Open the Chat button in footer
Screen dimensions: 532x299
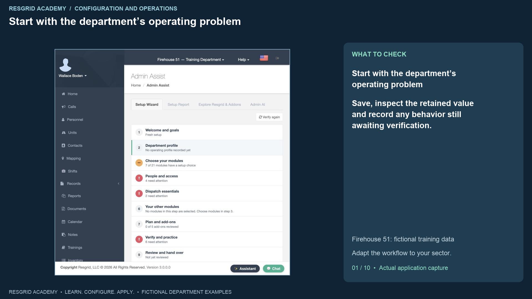click(273, 269)
